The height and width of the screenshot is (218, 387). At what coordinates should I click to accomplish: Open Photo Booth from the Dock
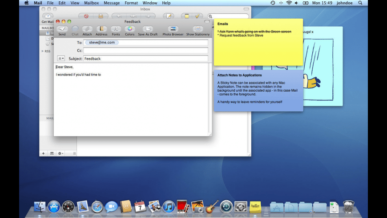tap(183, 206)
